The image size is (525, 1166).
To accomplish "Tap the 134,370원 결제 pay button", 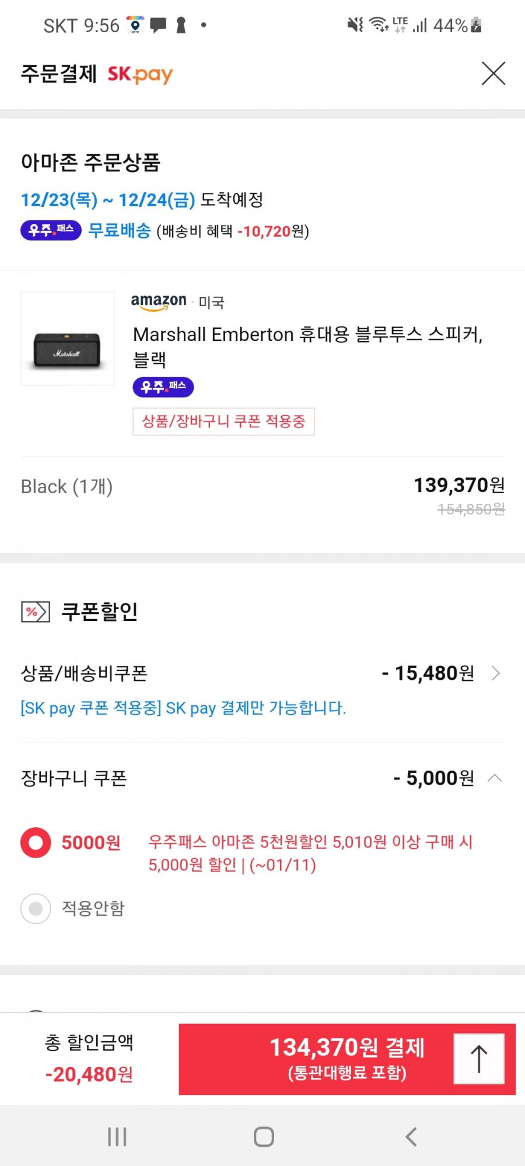I will (347, 1059).
